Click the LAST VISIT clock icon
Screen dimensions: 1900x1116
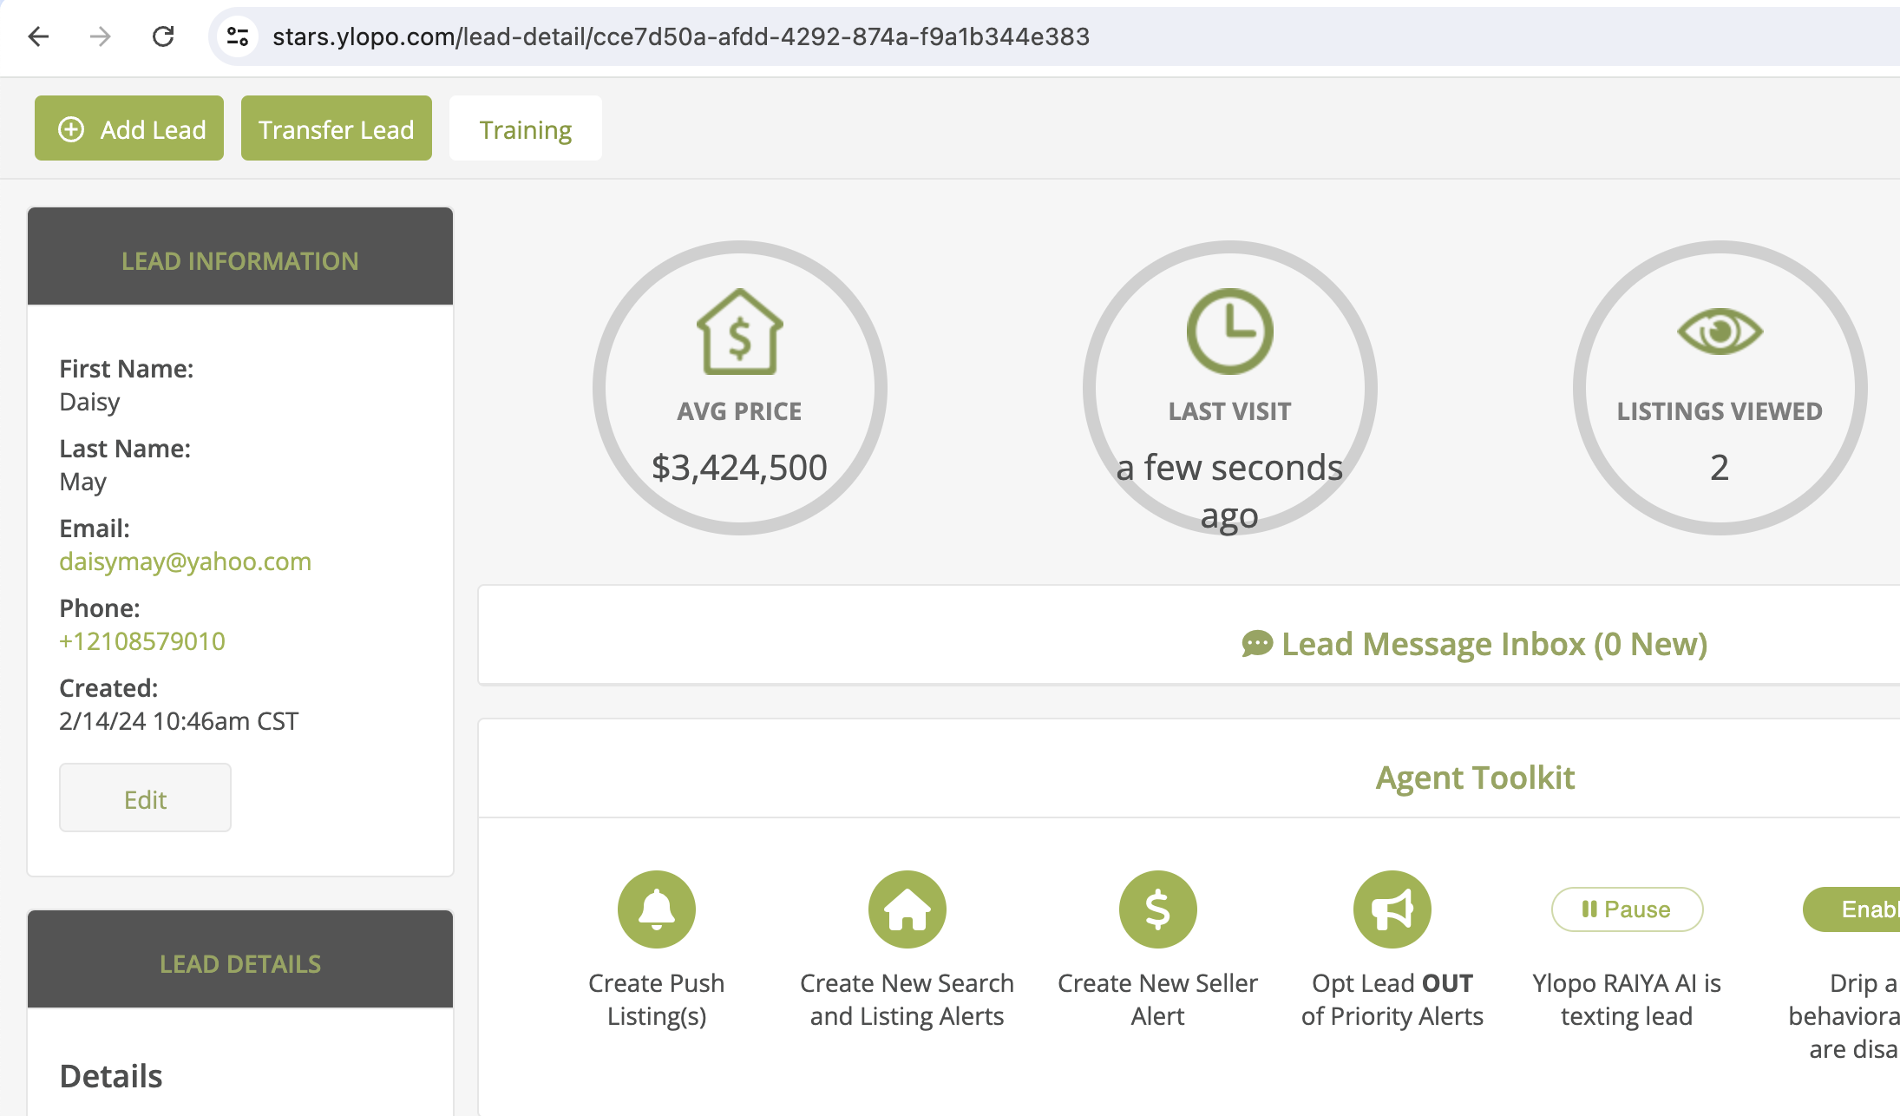coord(1229,332)
